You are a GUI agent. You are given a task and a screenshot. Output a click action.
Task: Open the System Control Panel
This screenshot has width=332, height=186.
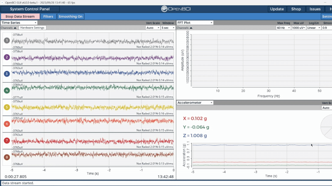(29, 9)
